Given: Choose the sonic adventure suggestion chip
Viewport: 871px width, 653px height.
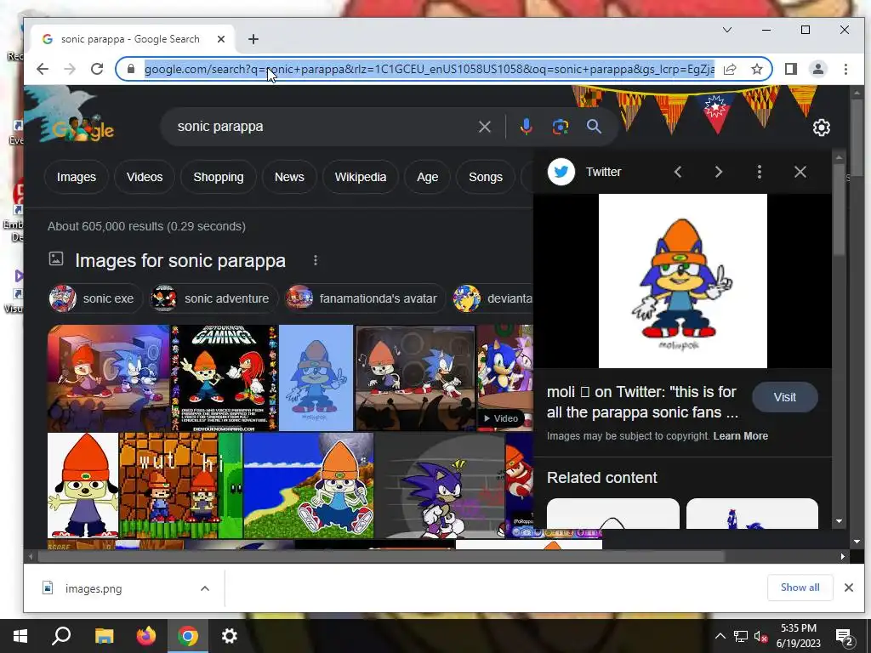Looking at the screenshot, I should click(215, 298).
